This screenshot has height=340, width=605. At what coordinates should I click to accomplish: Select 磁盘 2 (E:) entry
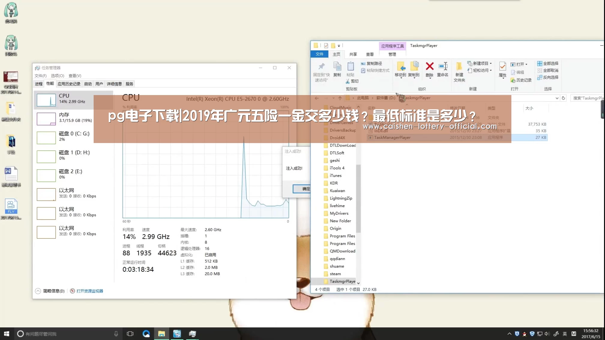[73, 175]
